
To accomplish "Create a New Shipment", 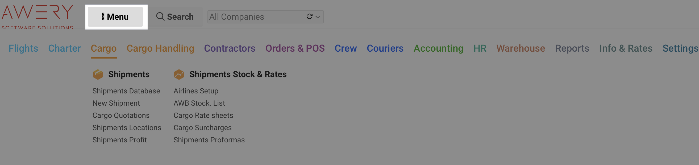I will [116, 103].
